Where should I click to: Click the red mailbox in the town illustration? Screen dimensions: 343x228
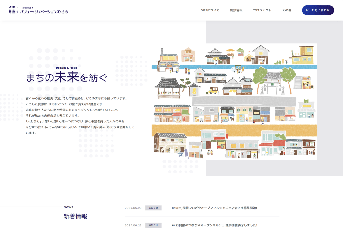pyautogui.click(x=186, y=71)
